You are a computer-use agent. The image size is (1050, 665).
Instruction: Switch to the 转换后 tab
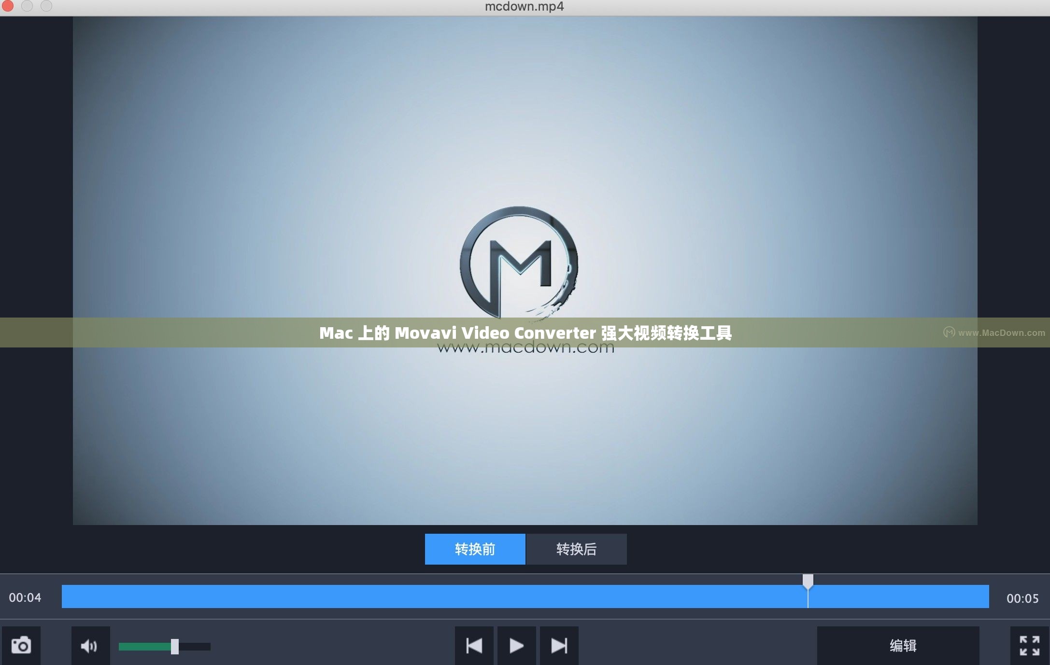pos(576,549)
